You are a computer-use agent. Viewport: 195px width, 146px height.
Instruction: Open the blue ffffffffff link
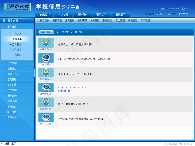(64, 91)
